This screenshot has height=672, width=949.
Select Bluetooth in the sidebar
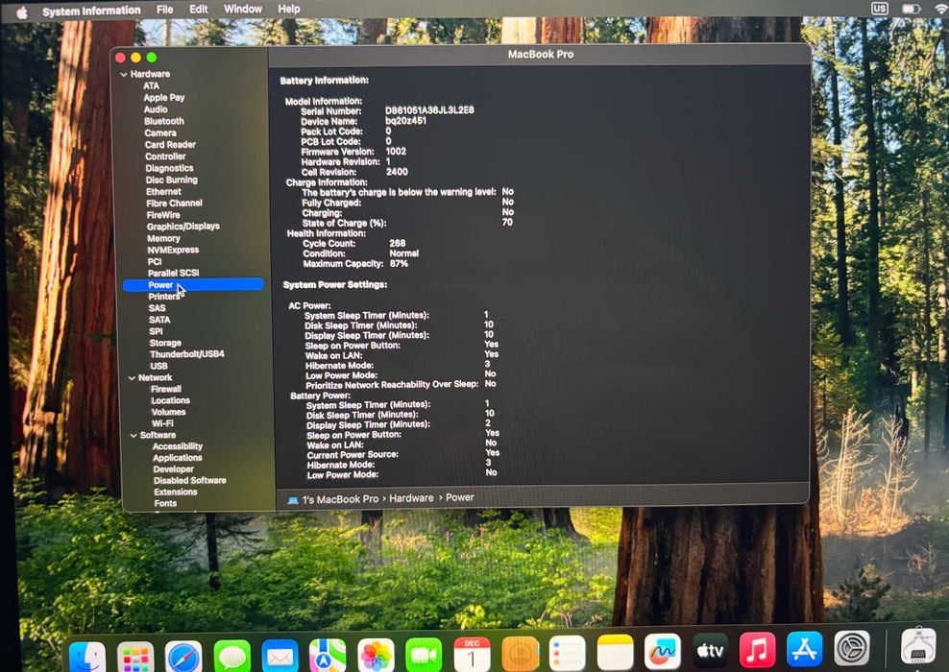pos(164,121)
